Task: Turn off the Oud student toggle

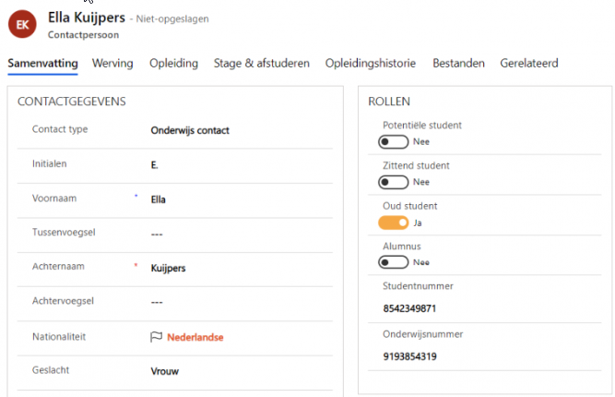Action: point(393,223)
